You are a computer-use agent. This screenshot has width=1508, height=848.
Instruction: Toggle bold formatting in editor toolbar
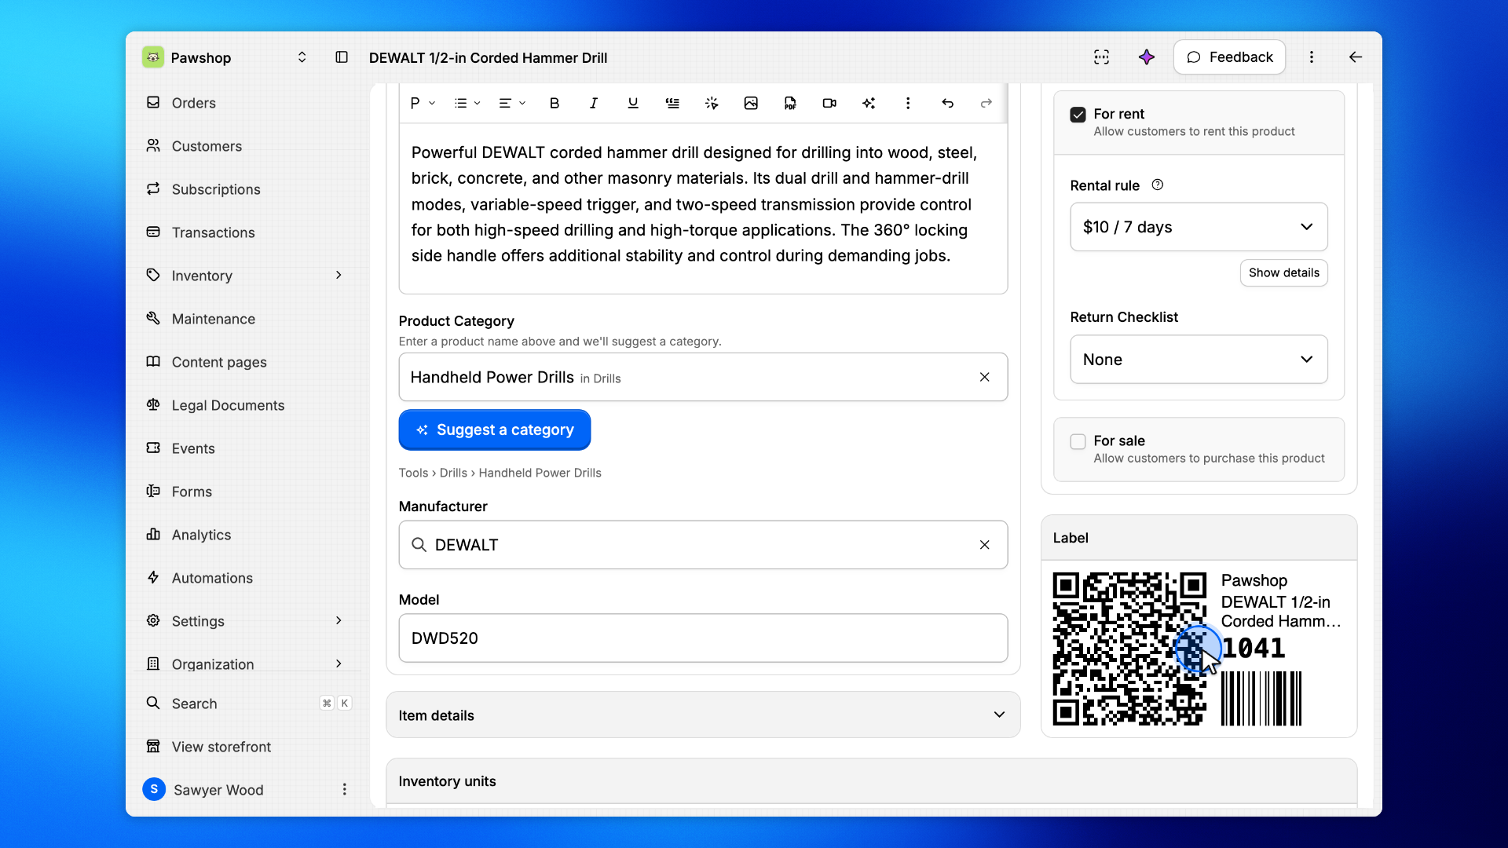555,103
